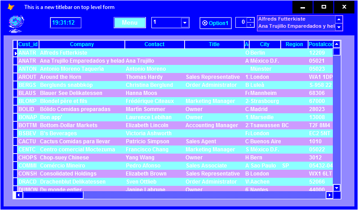This screenshot has height=210, width=358.
Task: Click the Frédérique Citeaux contact cell
Action: click(x=155, y=101)
